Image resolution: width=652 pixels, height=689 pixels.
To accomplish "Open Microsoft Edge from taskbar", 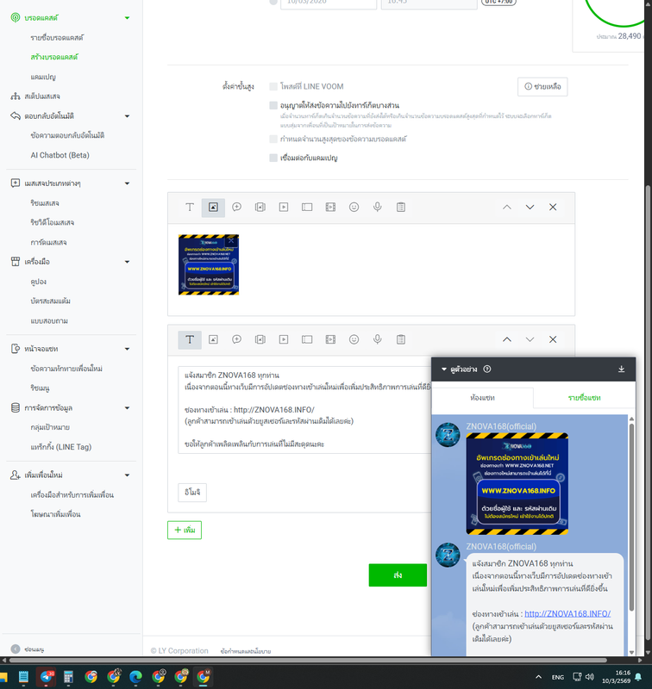I will pyautogui.click(x=135, y=677).
